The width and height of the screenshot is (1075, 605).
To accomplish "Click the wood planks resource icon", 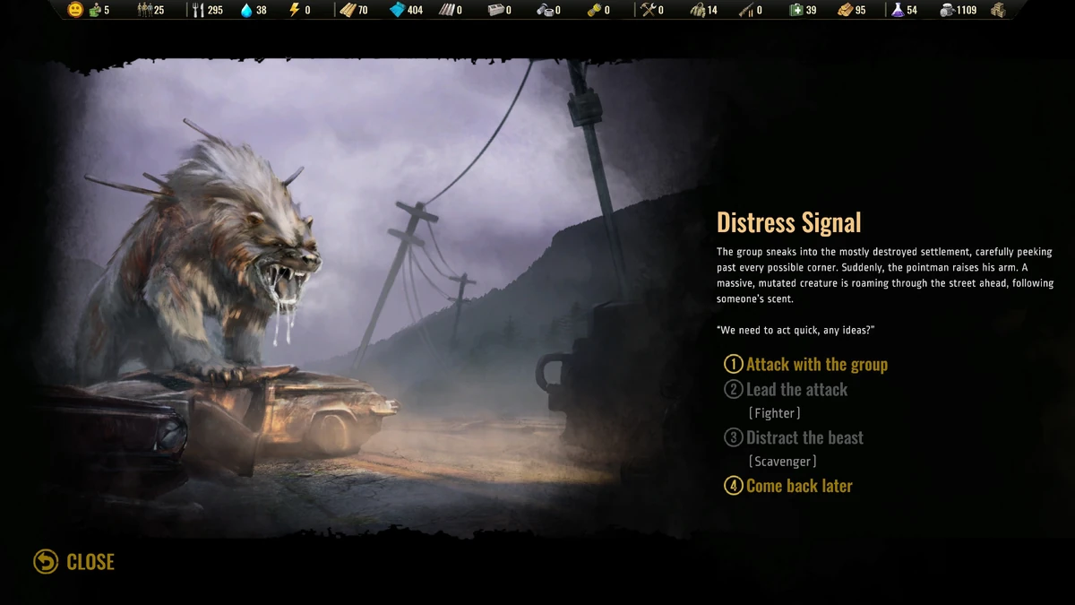I will (348, 13).
